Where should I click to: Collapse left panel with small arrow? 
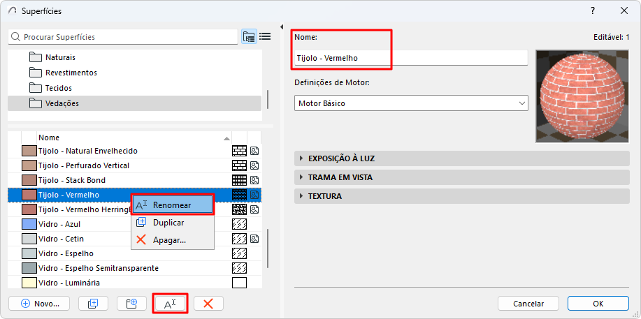pyautogui.click(x=282, y=27)
